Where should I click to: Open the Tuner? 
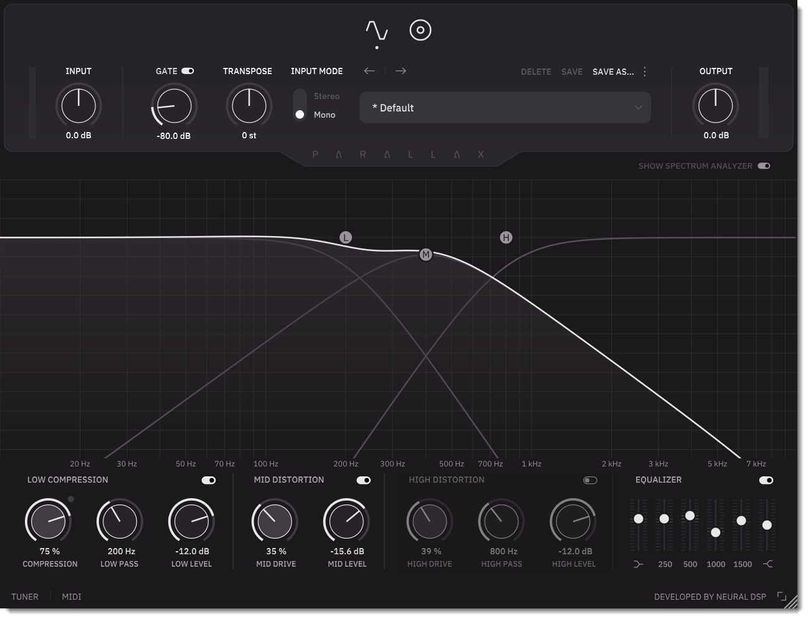tap(25, 597)
